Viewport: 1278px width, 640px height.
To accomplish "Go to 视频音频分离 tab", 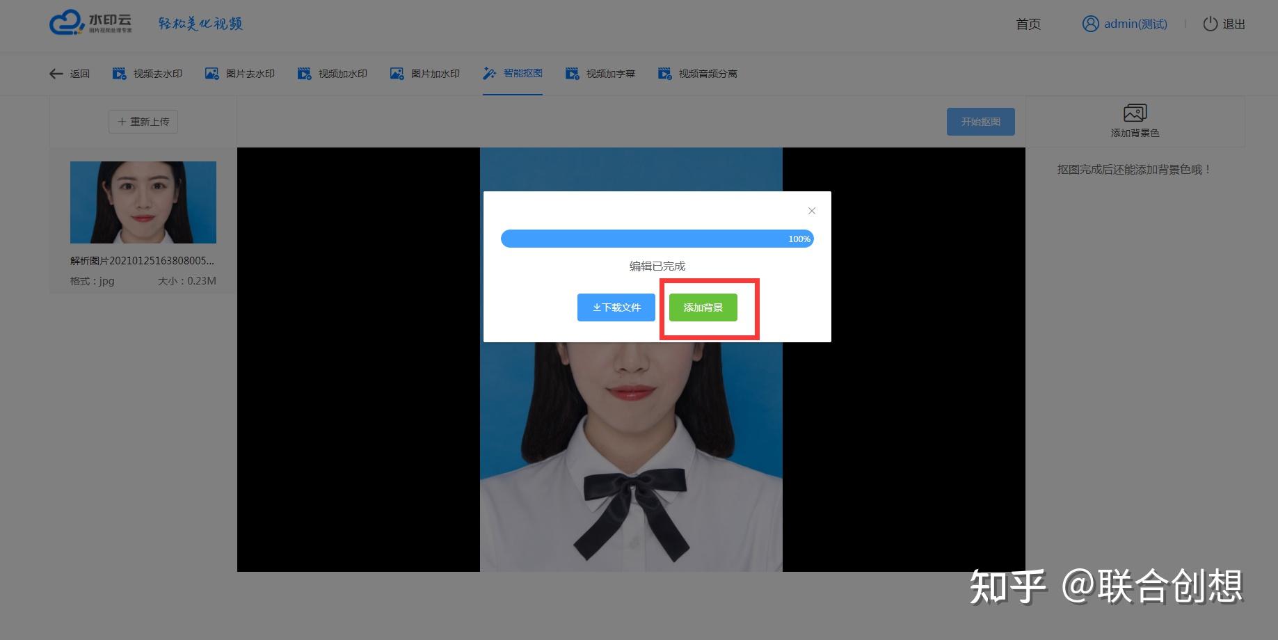I will point(698,74).
